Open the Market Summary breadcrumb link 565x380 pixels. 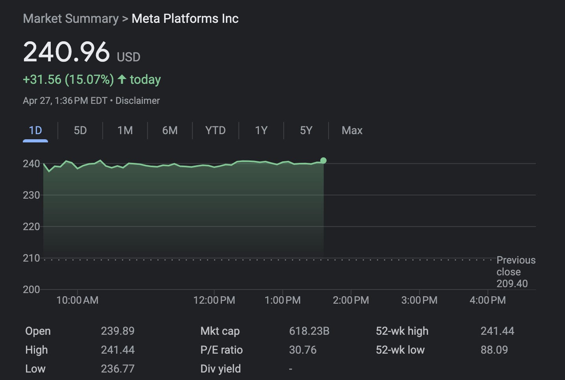[71, 18]
